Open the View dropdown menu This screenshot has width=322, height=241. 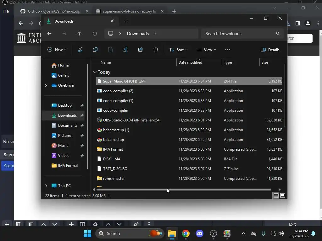click(206, 50)
